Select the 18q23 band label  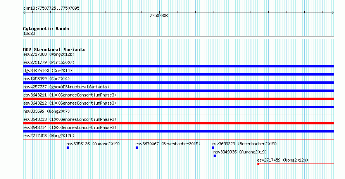coord(29,33)
